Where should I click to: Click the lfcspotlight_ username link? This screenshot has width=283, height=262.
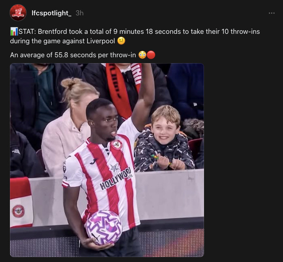coord(51,13)
